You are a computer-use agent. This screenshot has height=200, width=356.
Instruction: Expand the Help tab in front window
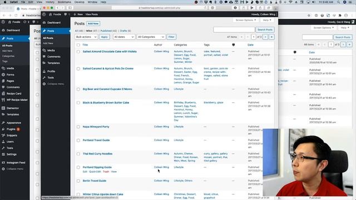tap(267, 20)
